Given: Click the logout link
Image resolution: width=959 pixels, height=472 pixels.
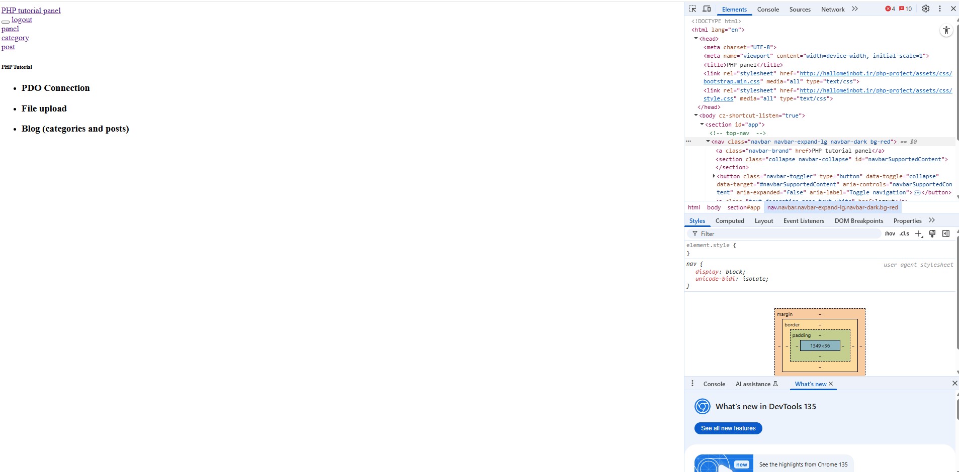Looking at the screenshot, I should point(22,20).
